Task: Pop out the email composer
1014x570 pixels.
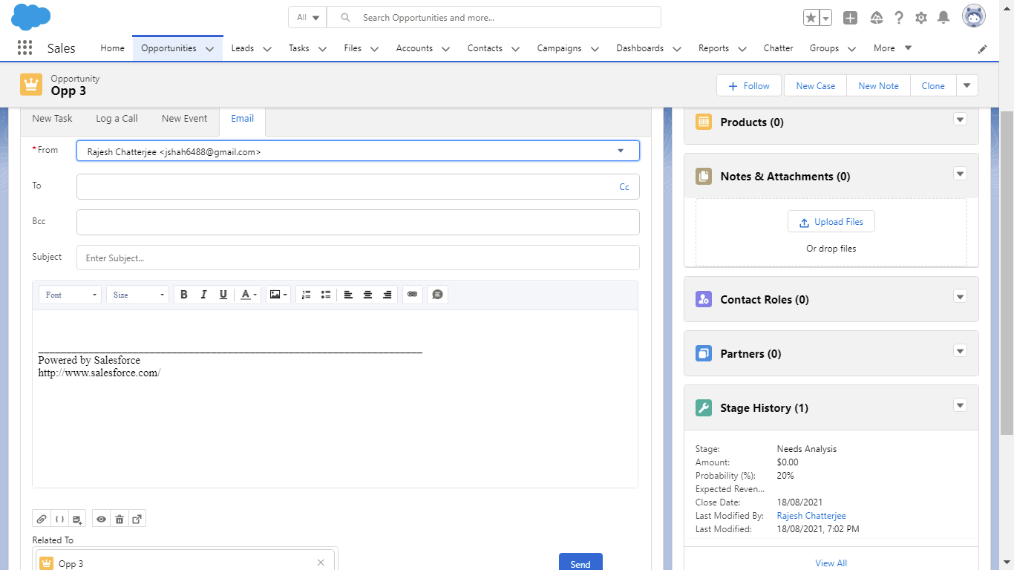Action: pos(137,520)
